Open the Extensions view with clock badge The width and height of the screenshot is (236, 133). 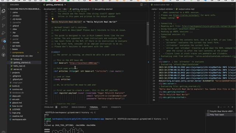pyautogui.click(x=3, y=40)
